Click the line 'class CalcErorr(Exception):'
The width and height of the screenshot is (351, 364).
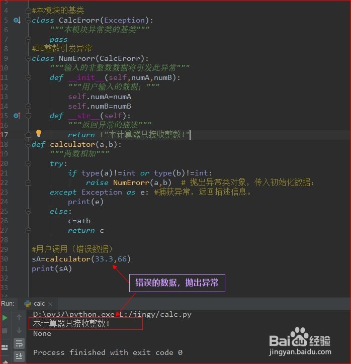point(93,21)
